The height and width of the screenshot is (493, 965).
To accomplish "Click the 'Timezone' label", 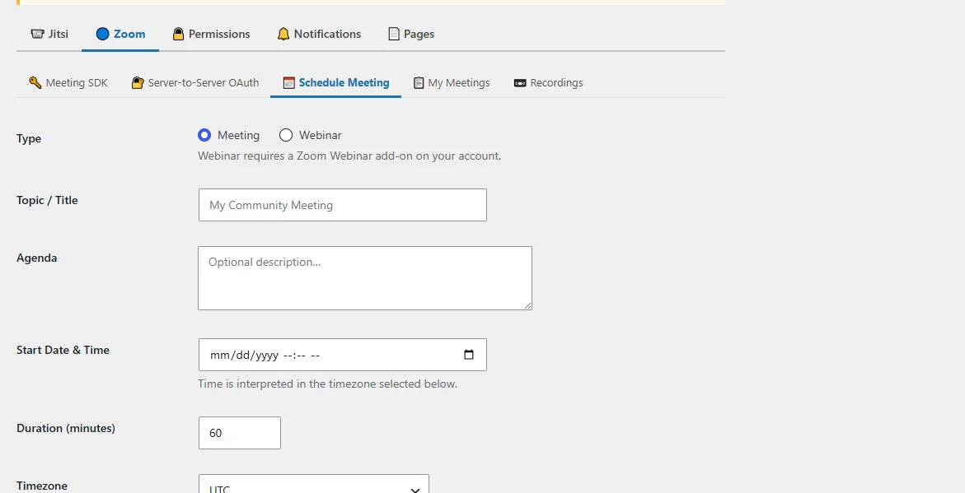I will [x=42, y=486].
